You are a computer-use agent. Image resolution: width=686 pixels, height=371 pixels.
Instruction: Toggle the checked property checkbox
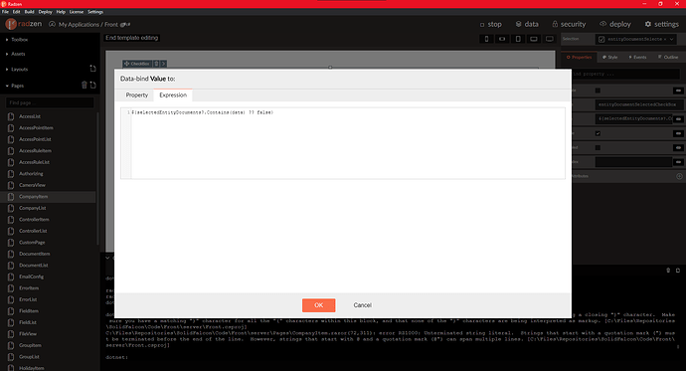pyautogui.click(x=598, y=133)
